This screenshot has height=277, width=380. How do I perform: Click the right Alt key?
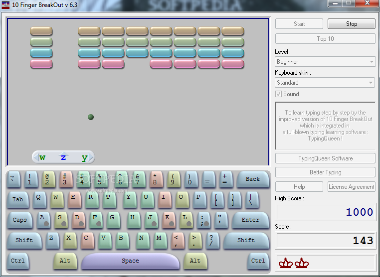point(195,261)
